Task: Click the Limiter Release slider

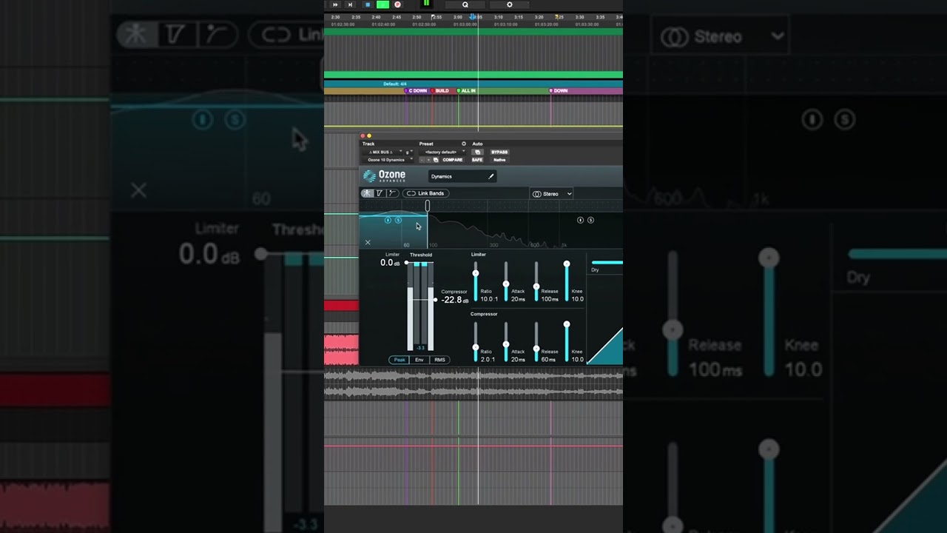Action: pos(536,281)
